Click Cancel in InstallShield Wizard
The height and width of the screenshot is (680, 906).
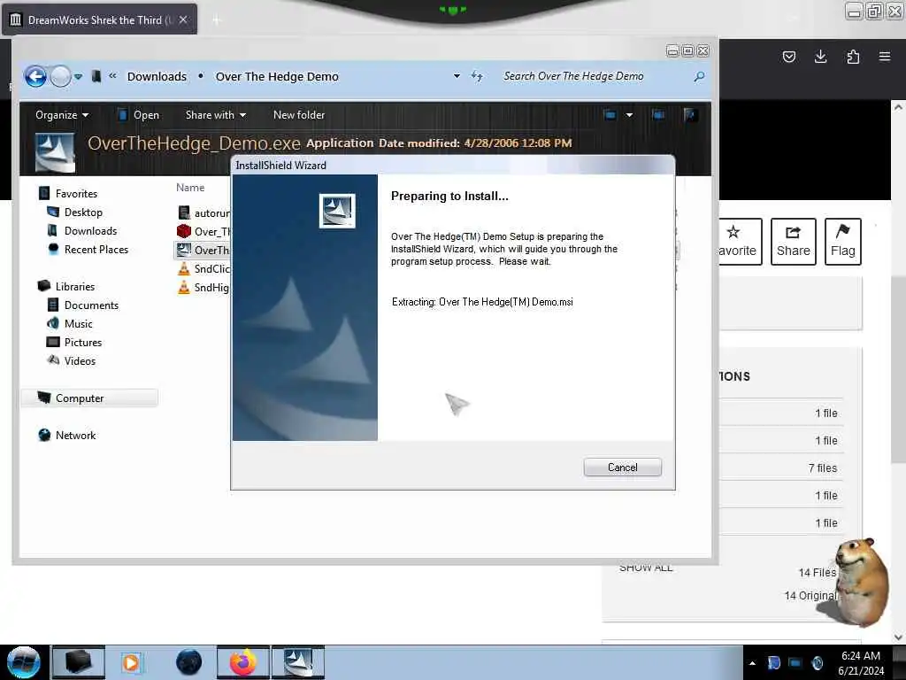(622, 467)
